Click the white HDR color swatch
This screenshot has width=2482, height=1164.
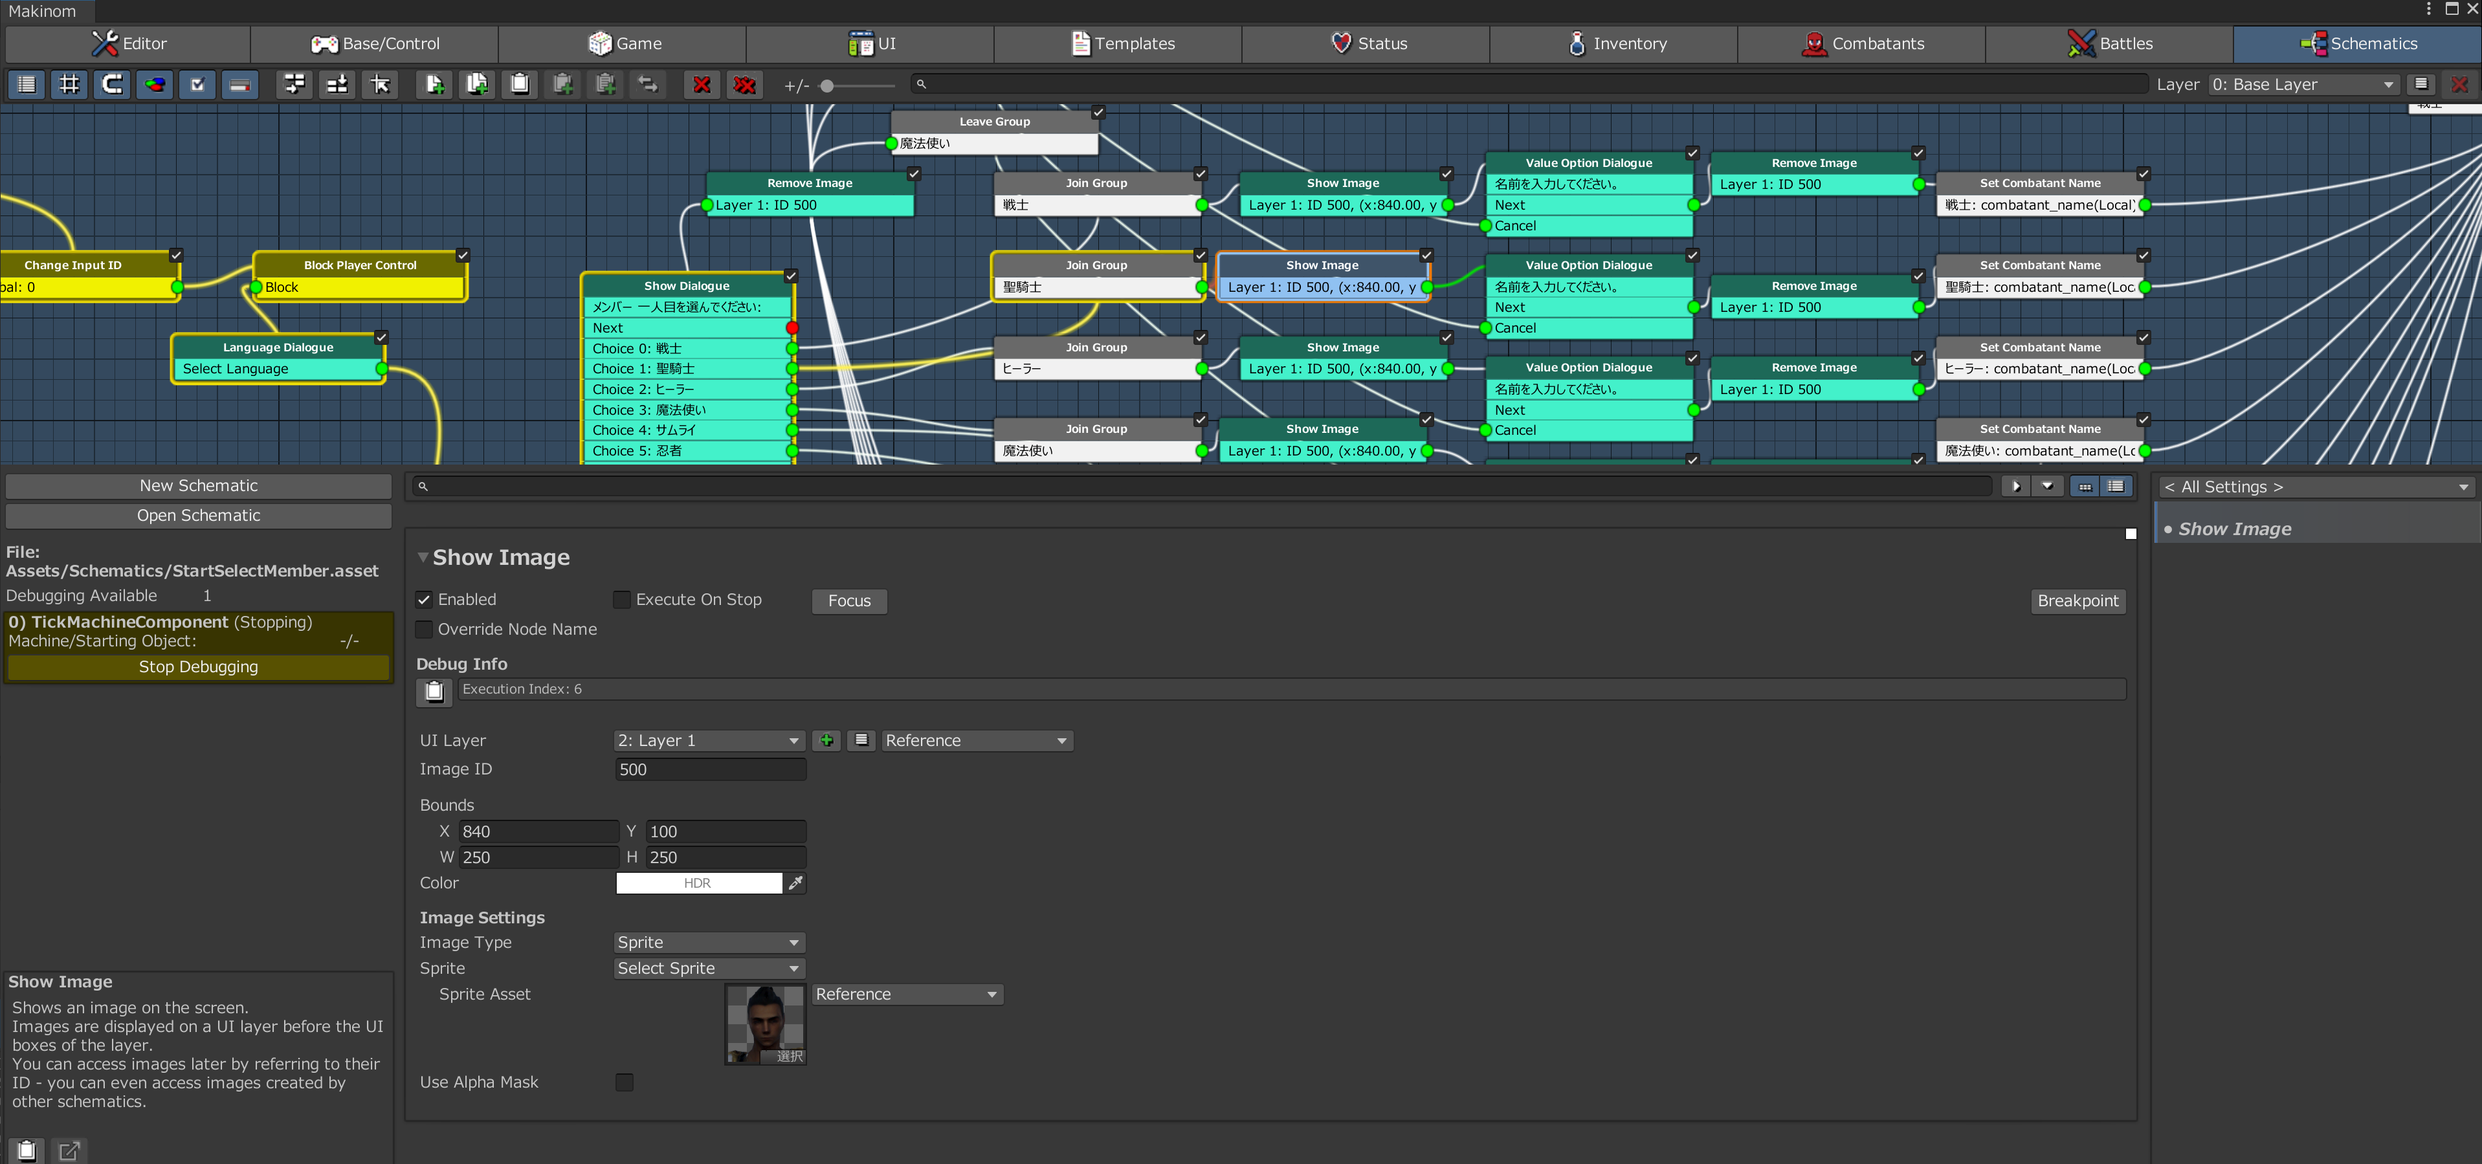tap(698, 883)
